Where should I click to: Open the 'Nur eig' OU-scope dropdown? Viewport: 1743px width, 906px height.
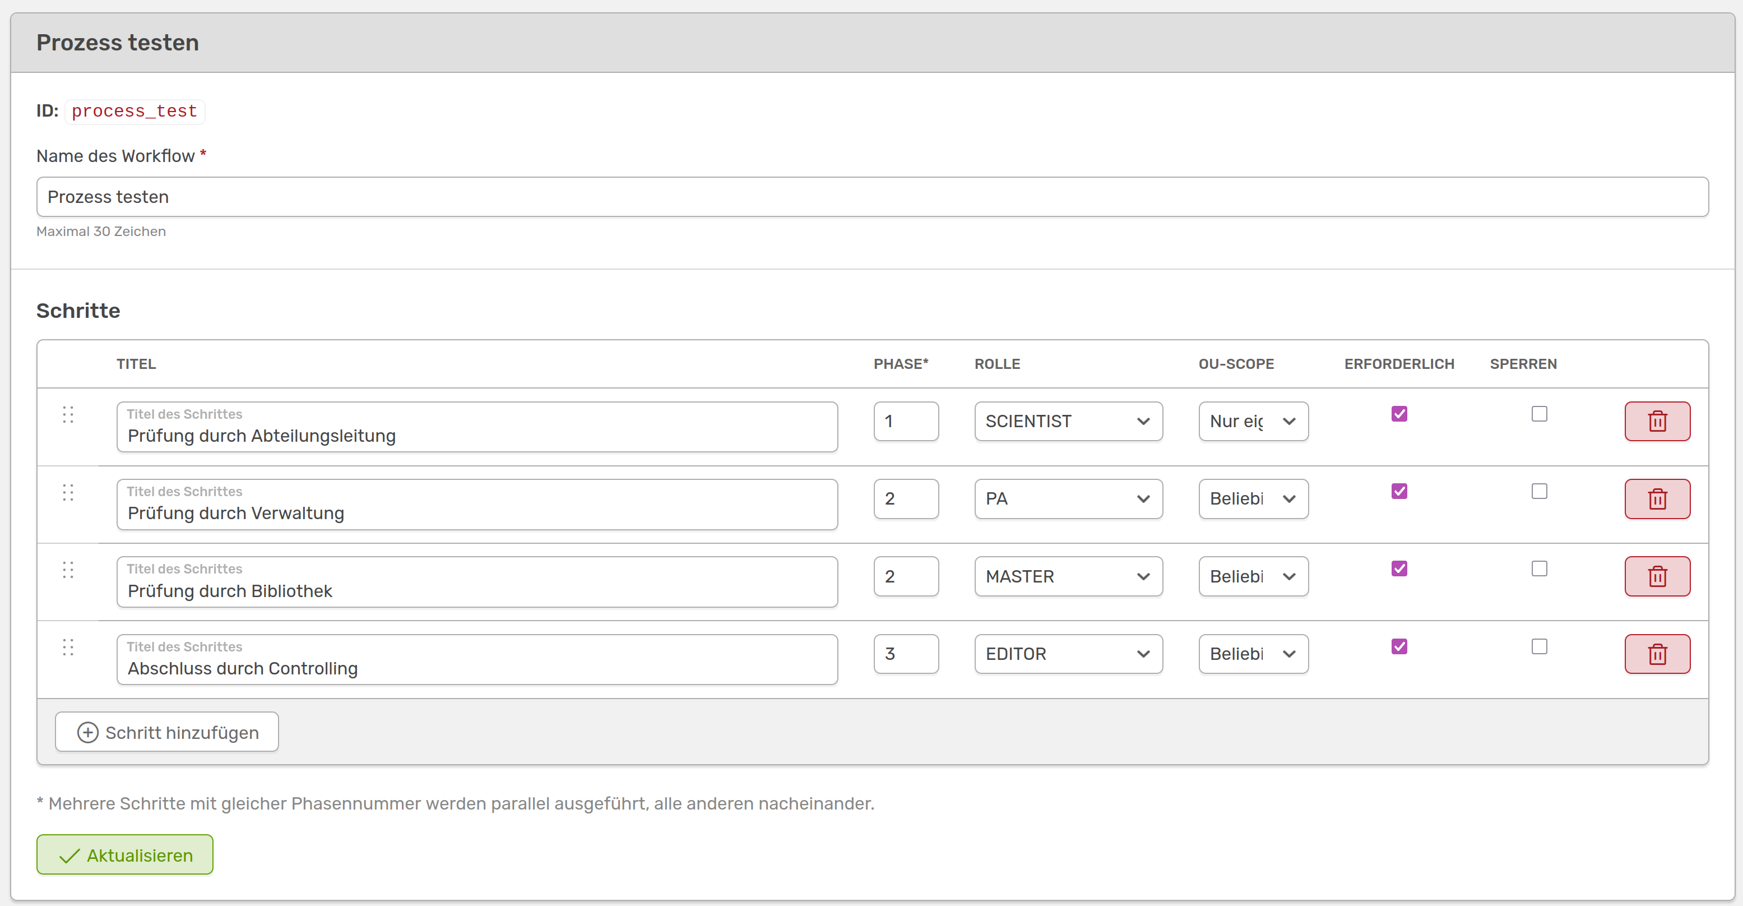(1253, 421)
